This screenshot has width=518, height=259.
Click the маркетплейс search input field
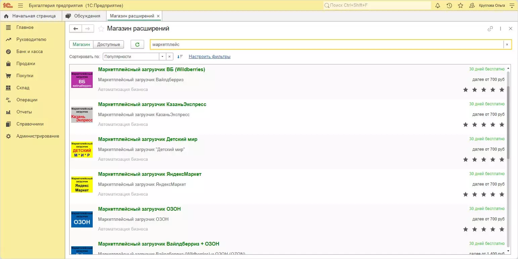[326, 44]
